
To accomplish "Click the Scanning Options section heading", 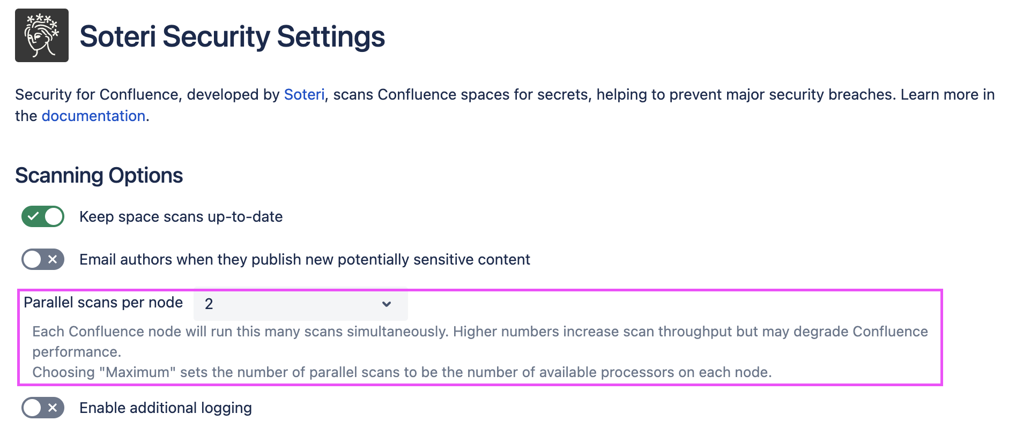I will pos(99,176).
